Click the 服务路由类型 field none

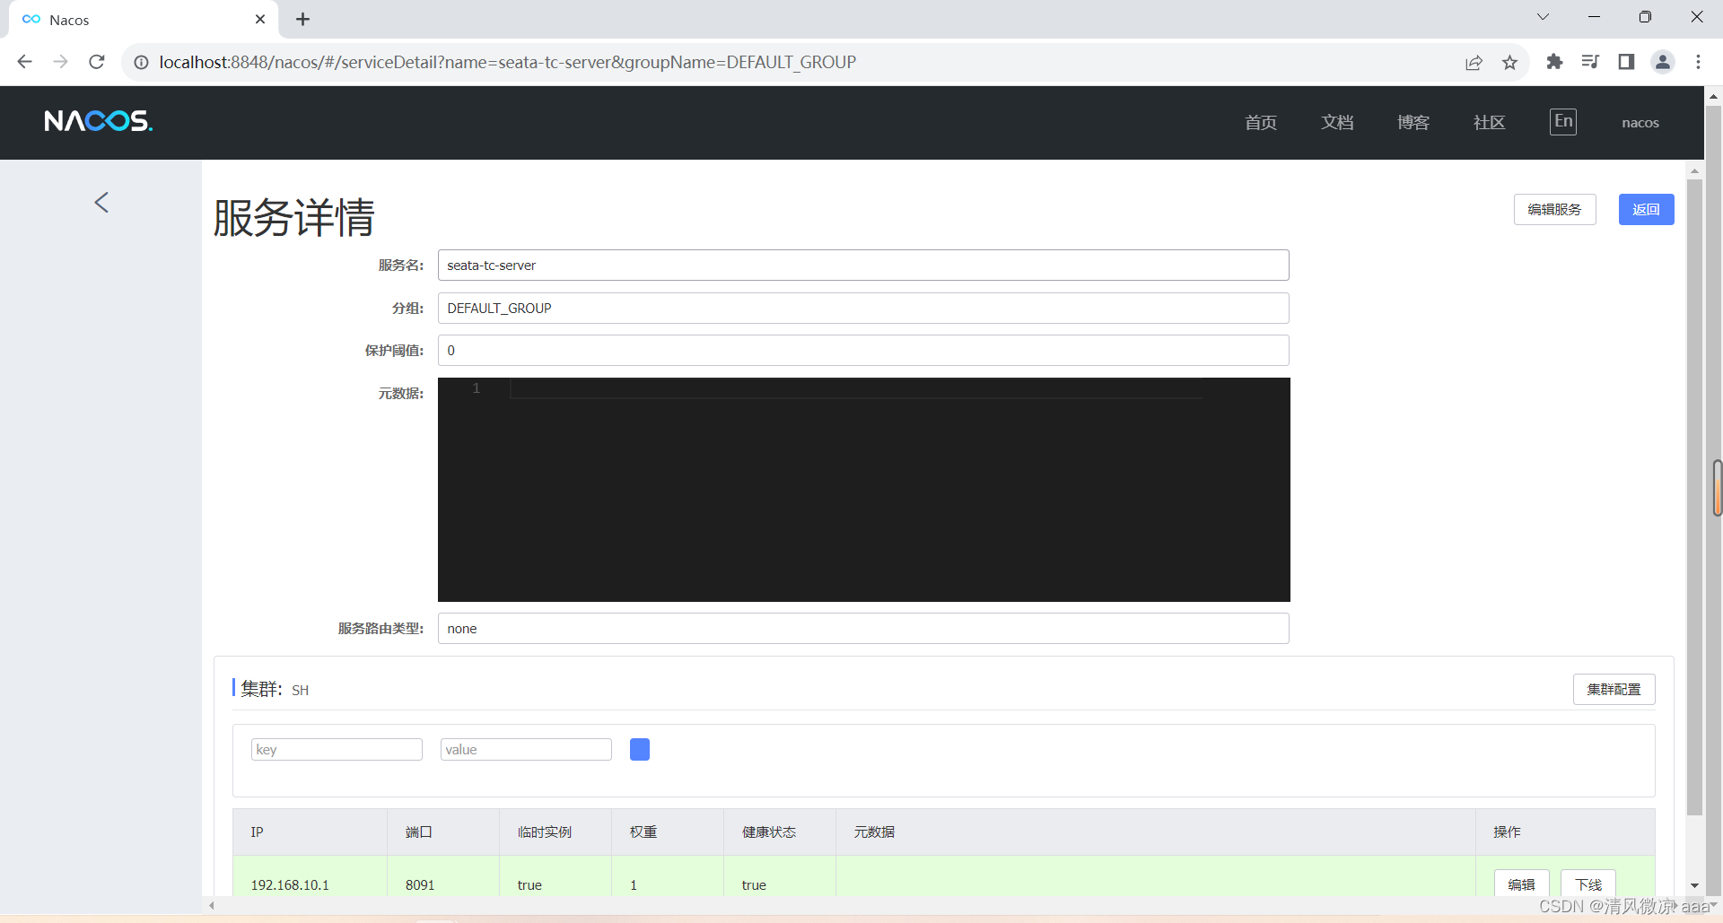[863, 628]
